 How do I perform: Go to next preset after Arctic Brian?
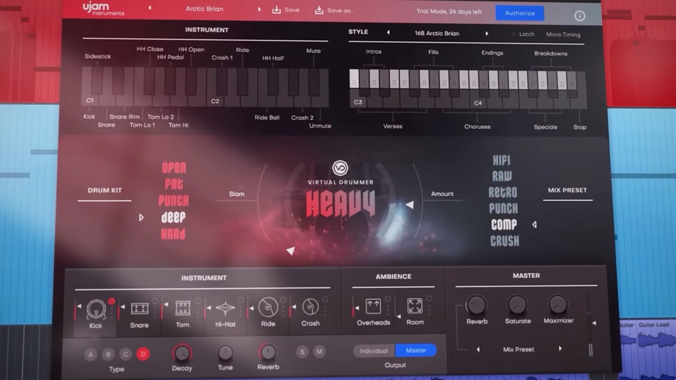click(x=259, y=9)
